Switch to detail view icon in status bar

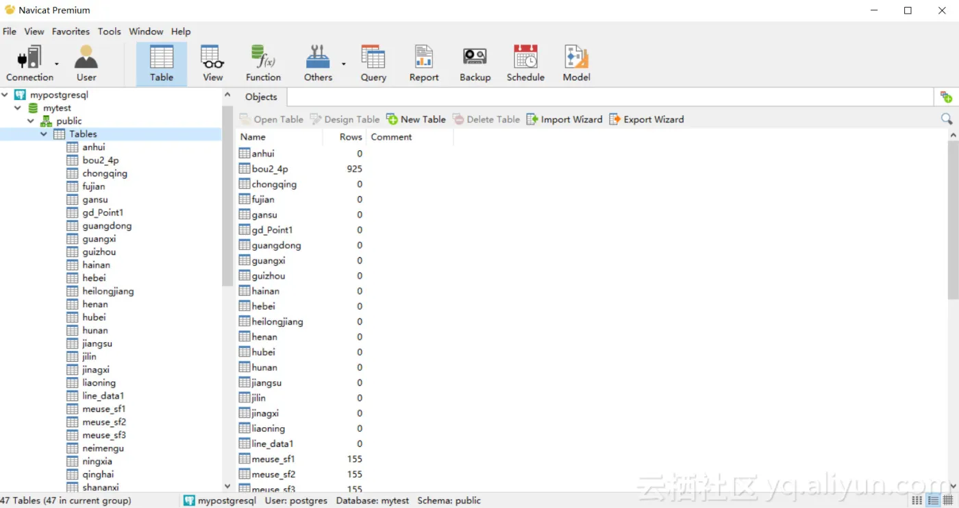933,501
